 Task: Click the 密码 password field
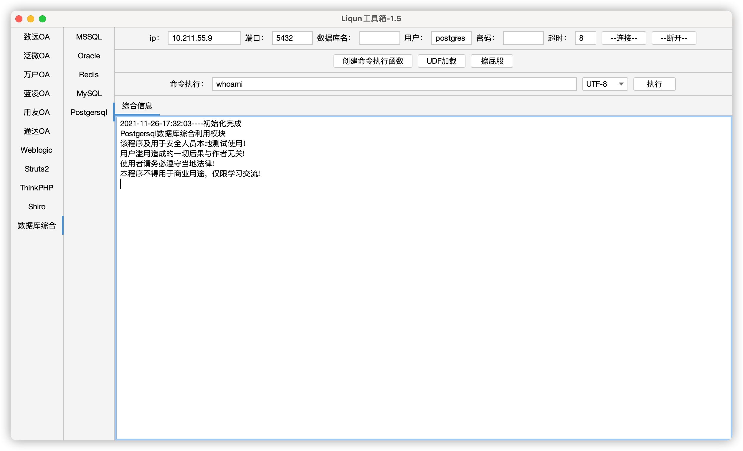[523, 38]
